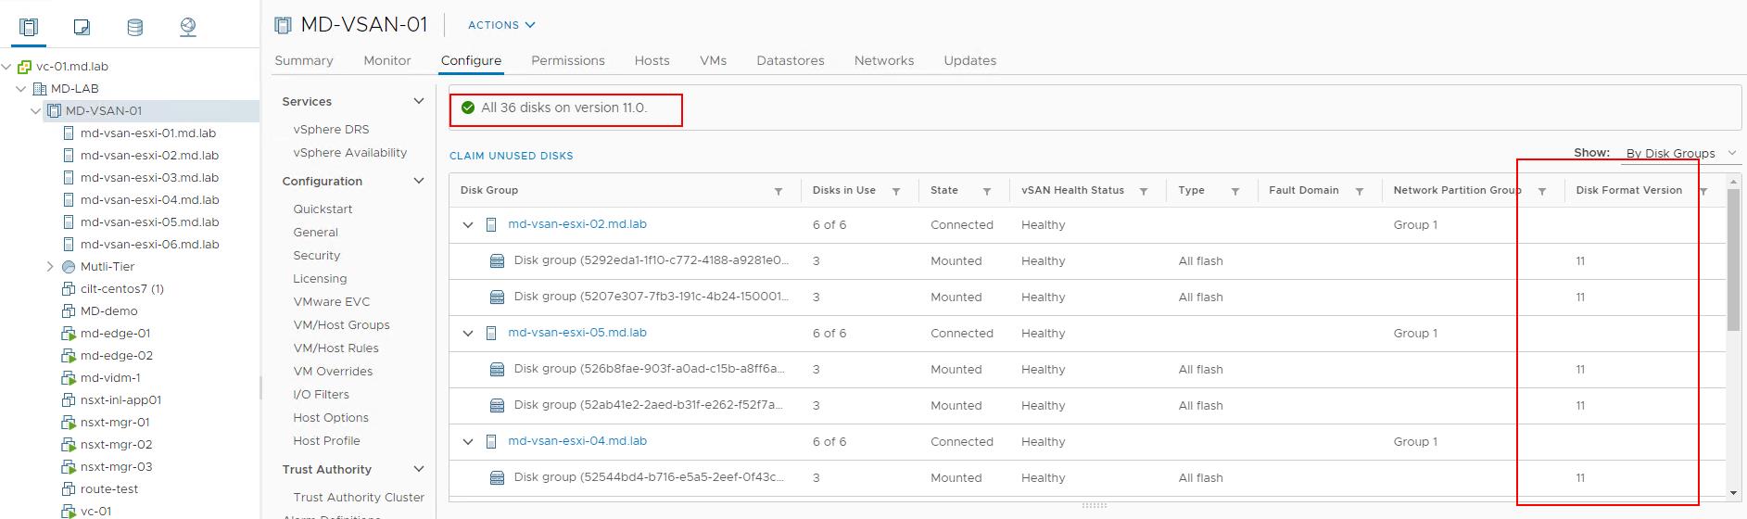Open VM/Host Groups configuration page
Screen dimensions: 1747x519
(341, 325)
